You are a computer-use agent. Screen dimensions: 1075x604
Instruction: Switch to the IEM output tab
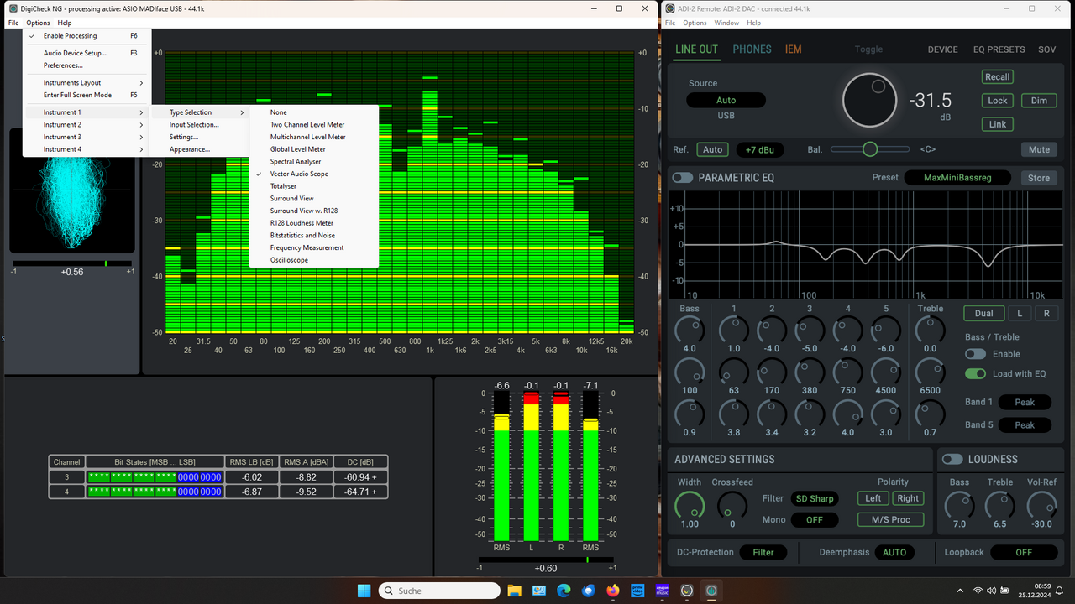coord(793,49)
